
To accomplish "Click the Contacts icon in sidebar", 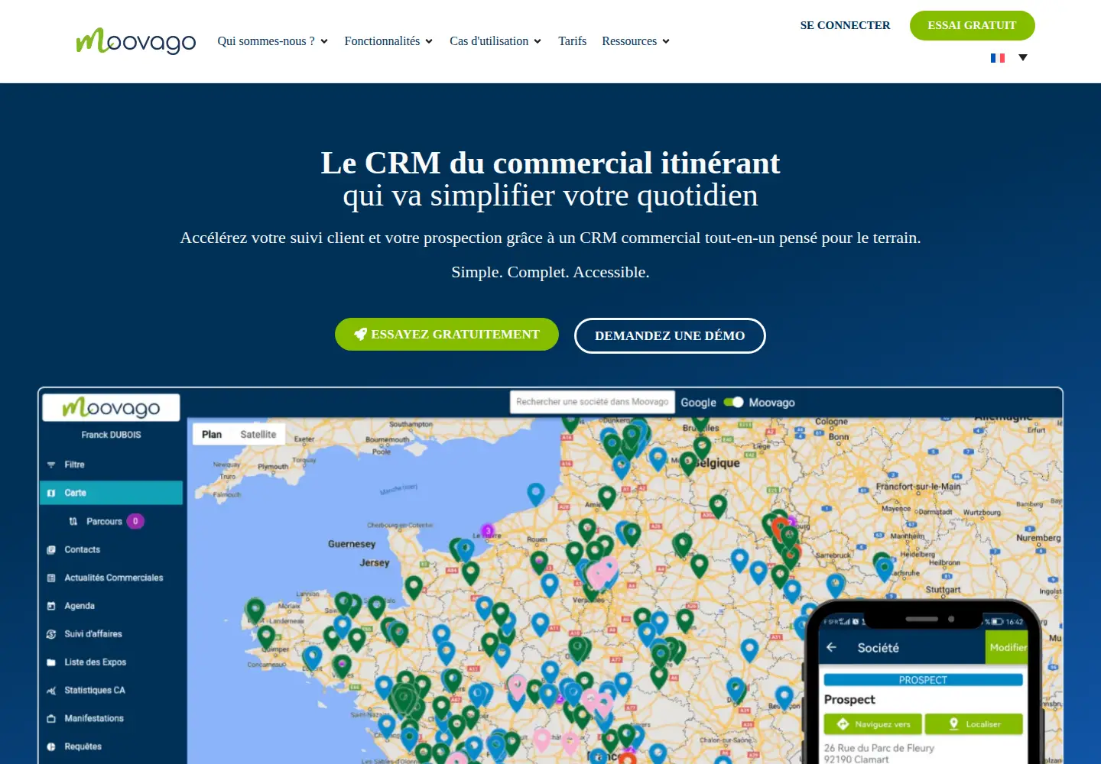I will [51, 550].
